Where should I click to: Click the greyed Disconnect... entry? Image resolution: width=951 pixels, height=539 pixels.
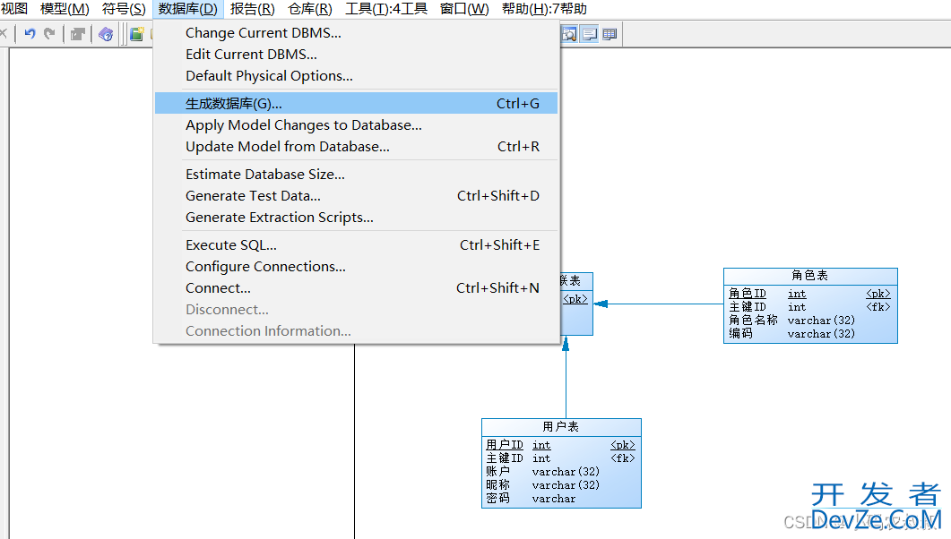(x=356, y=310)
